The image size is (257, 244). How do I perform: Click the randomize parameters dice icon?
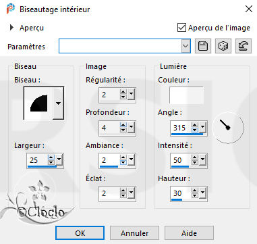pos(223,46)
